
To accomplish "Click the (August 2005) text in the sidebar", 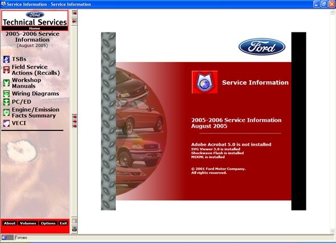I will (x=32, y=45).
